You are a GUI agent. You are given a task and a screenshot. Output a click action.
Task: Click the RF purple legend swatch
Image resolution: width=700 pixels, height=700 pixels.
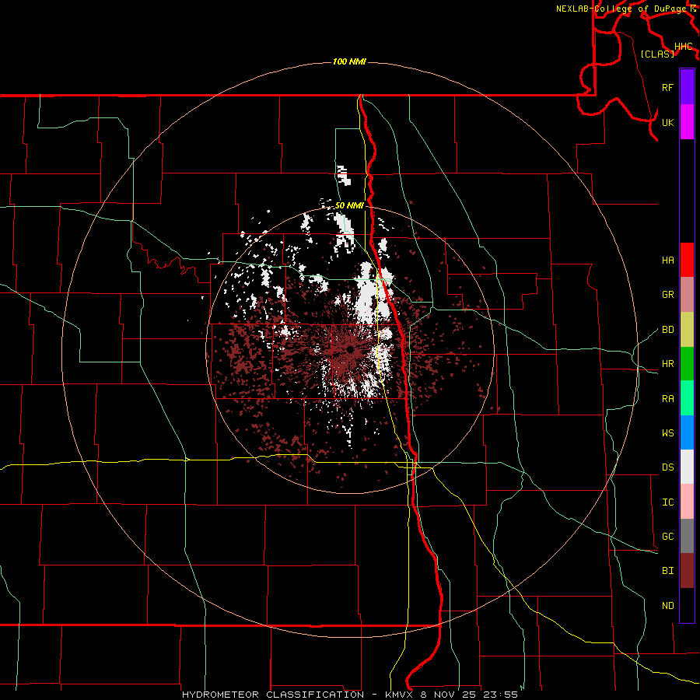point(687,87)
